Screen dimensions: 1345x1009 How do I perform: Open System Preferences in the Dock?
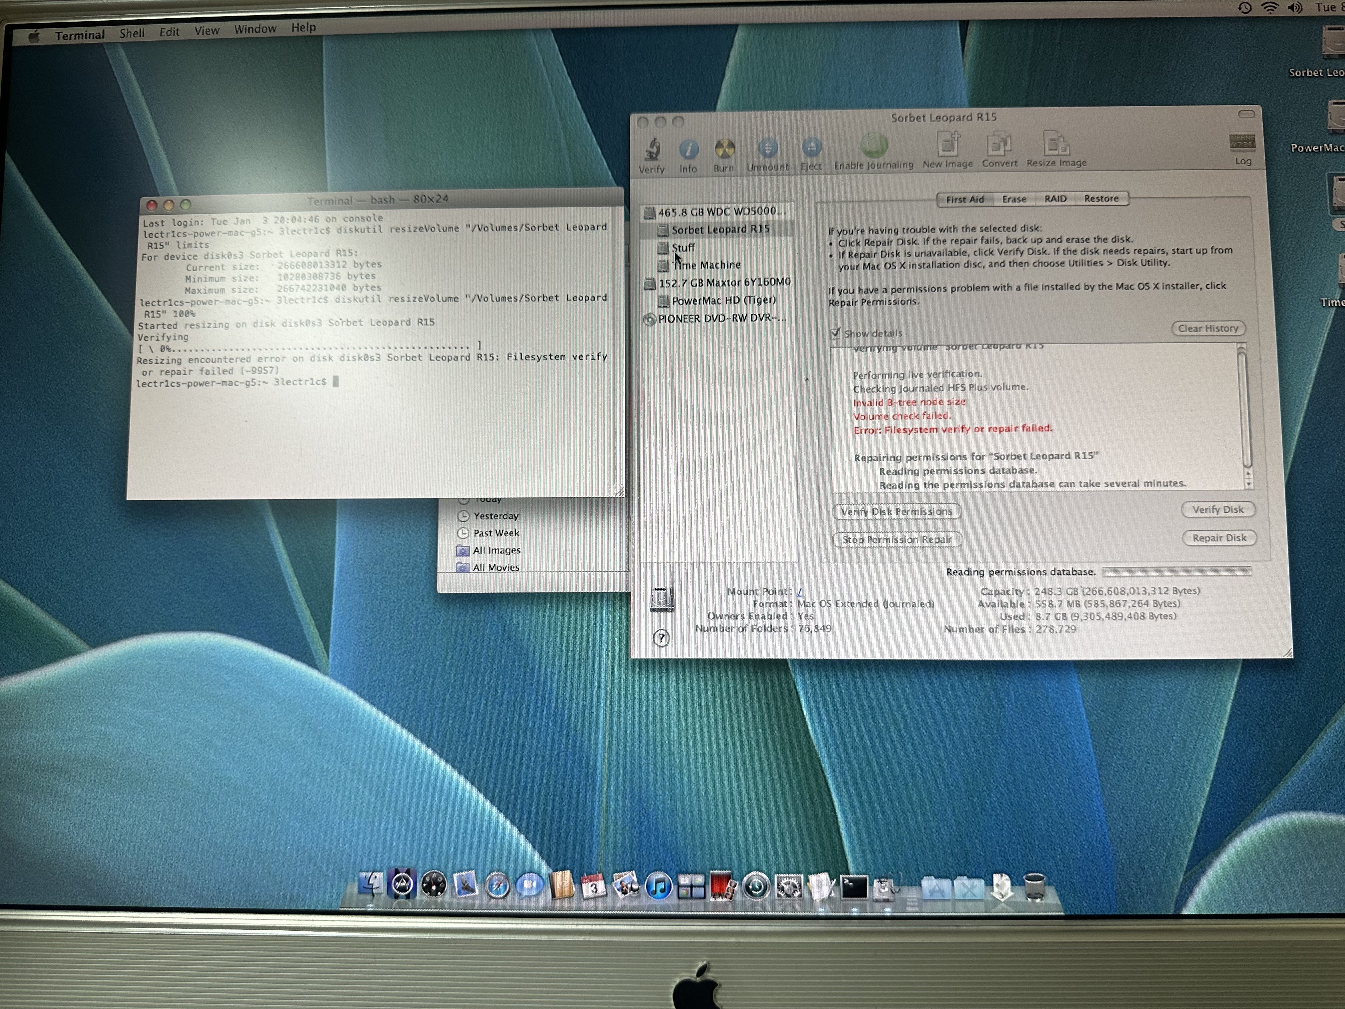coord(789,887)
